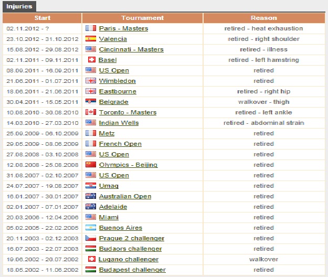Open the Metz tournament link
The height and width of the screenshot is (277, 328).
pyautogui.click(x=107, y=133)
